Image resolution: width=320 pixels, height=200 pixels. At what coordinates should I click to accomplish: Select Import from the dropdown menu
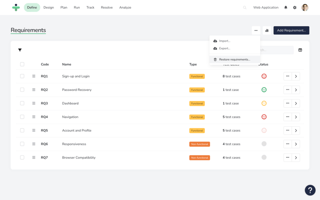click(224, 41)
